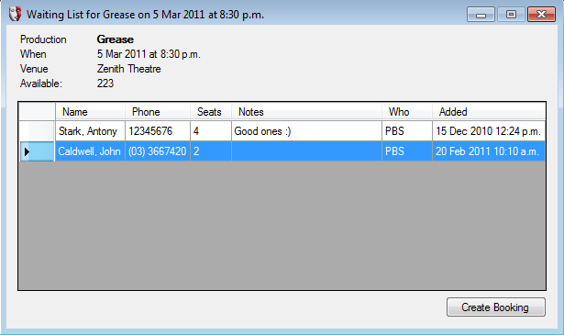Select phone number 12345676 cell
The image size is (564, 335).
click(x=158, y=131)
